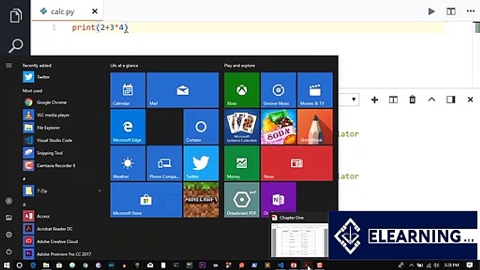Launch the Candy Crush Soda tile
The height and width of the screenshot is (270, 480).
click(x=278, y=127)
